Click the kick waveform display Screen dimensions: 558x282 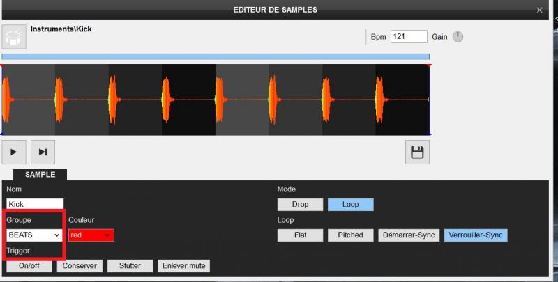[x=216, y=100]
